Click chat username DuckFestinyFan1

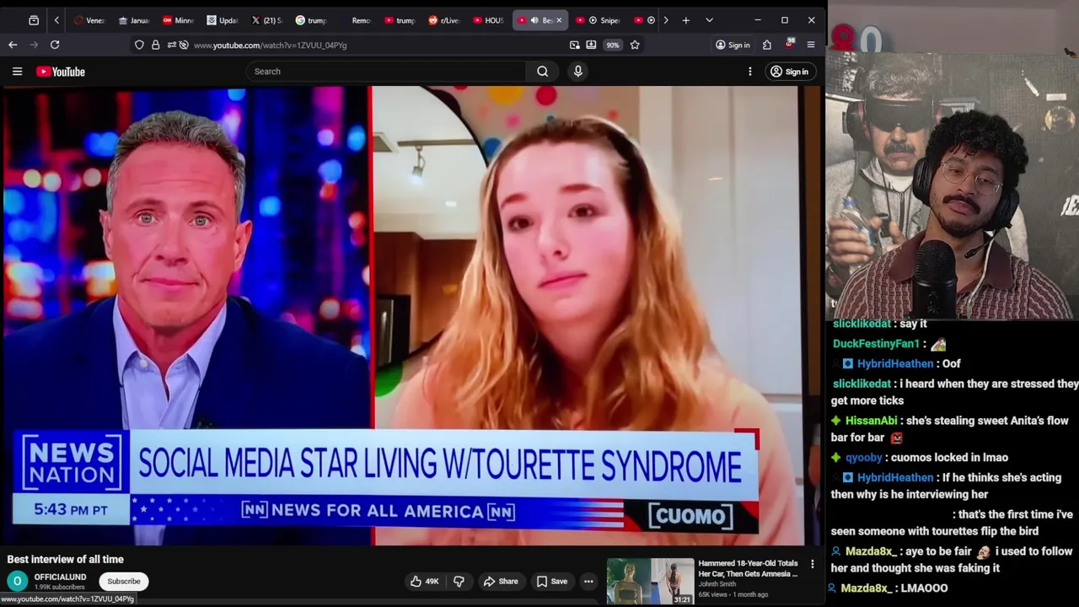click(x=876, y=344)
